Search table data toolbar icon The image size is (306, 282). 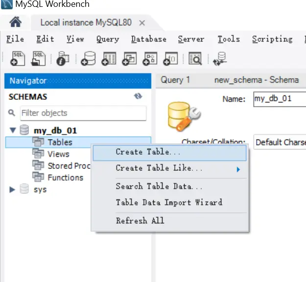click(x=195, y=58)
